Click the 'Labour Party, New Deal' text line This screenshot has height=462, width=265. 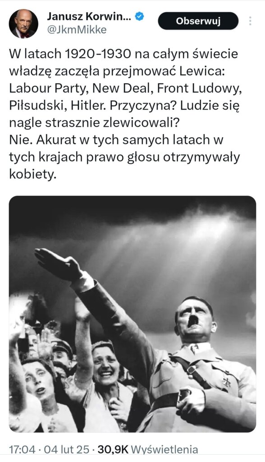125,88
